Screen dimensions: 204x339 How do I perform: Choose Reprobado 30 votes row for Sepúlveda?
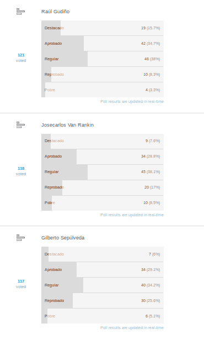point(103,300)
